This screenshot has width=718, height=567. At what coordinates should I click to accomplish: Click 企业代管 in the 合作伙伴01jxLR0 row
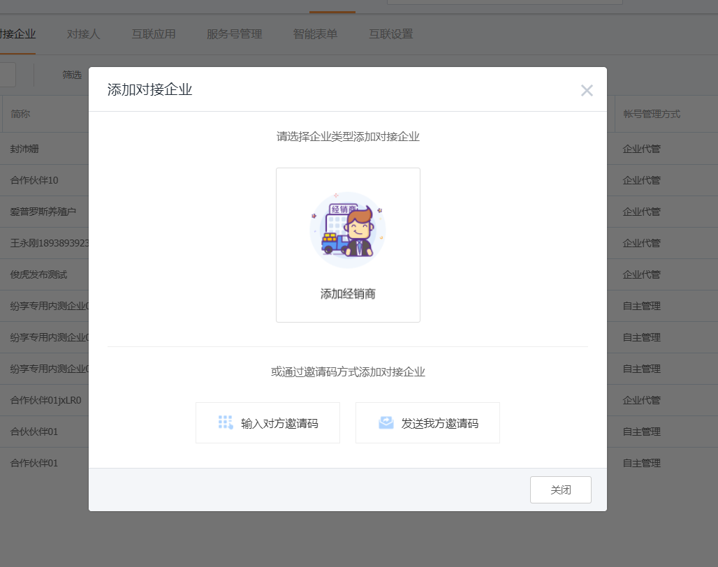click(642, 400)
